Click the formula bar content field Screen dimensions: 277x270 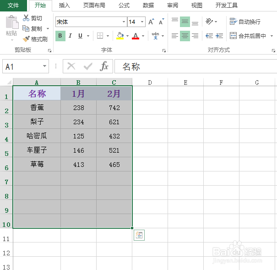[x=196, y=66]
